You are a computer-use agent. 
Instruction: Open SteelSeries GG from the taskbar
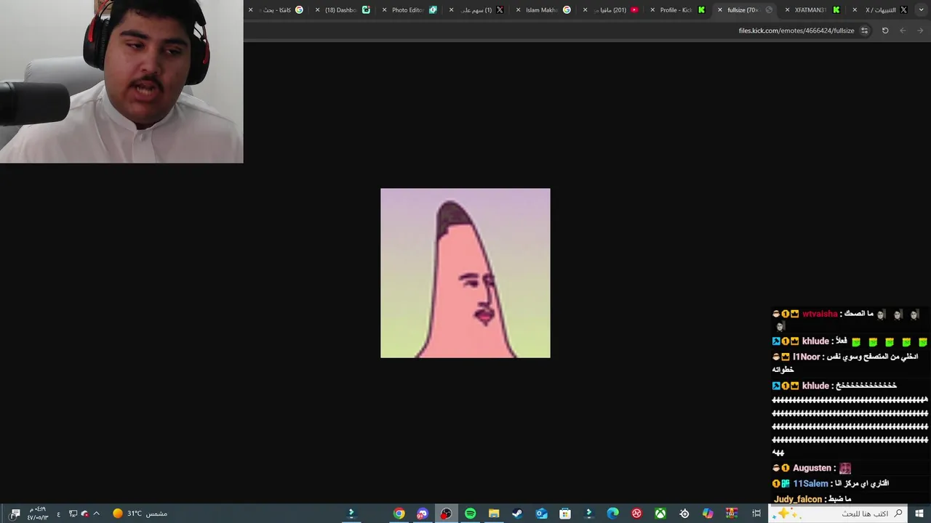[684, 514]
